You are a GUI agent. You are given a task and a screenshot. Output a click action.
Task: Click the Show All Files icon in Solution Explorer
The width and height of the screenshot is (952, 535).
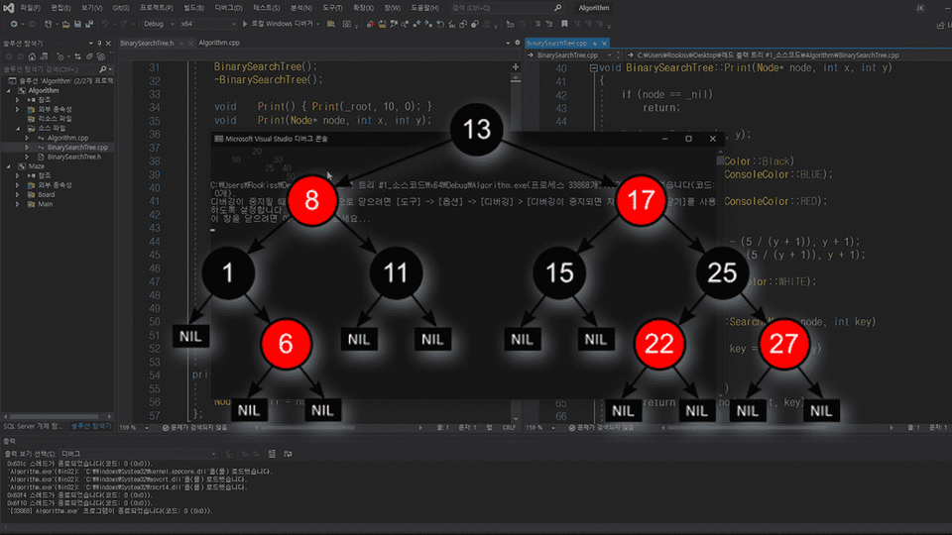tap(101, 56)
